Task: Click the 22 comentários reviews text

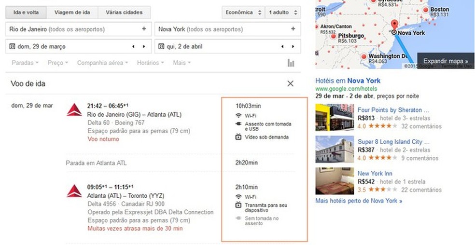Action: tap(421, 190)
